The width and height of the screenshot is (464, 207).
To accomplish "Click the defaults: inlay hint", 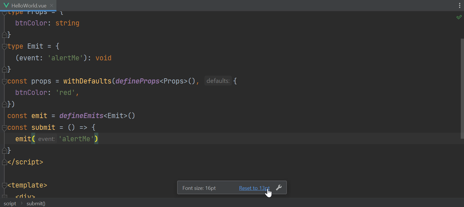I will [x=218, y=81].
